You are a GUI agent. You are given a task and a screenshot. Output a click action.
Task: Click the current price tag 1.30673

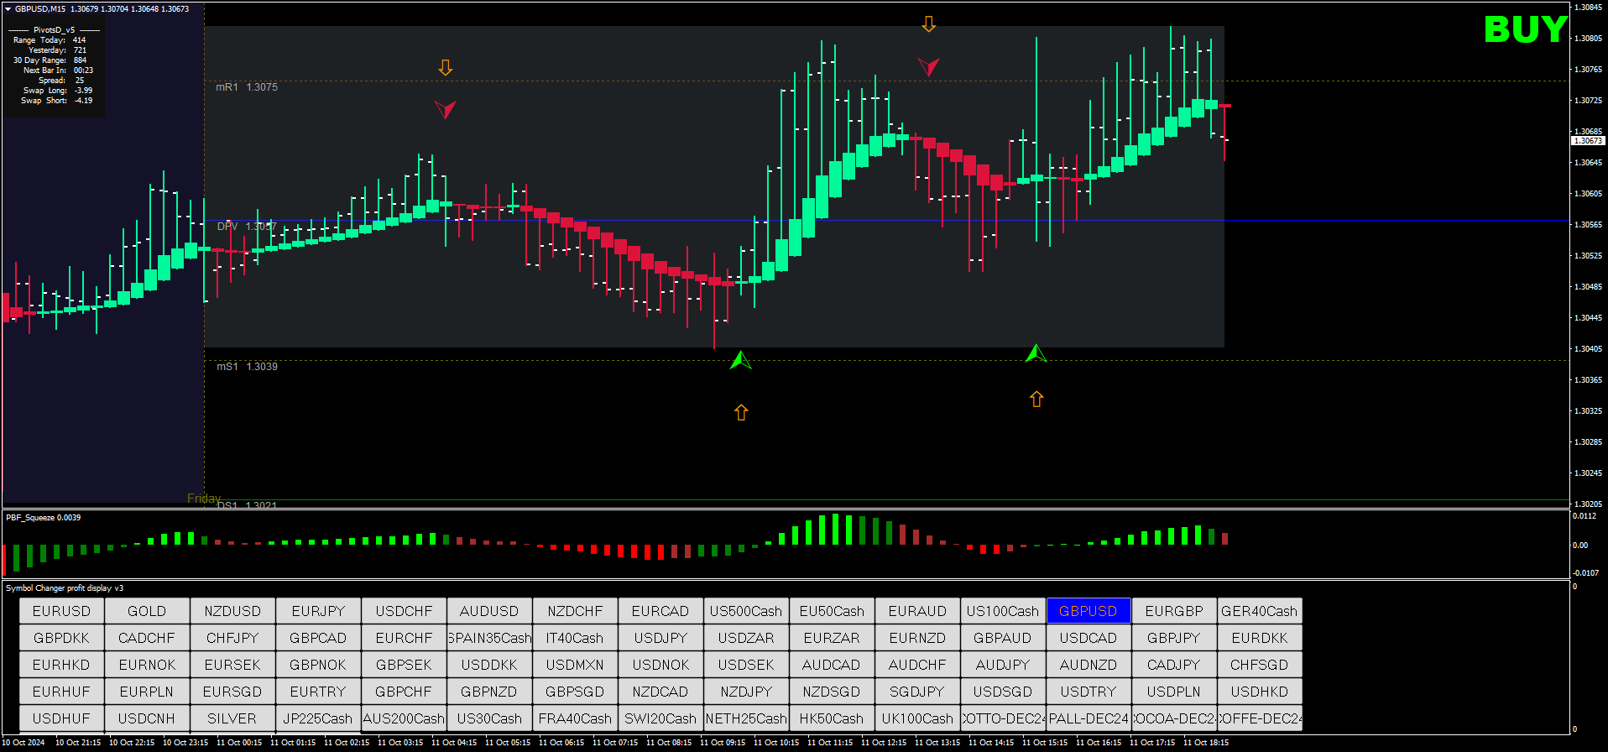[x=1587, y=141]
